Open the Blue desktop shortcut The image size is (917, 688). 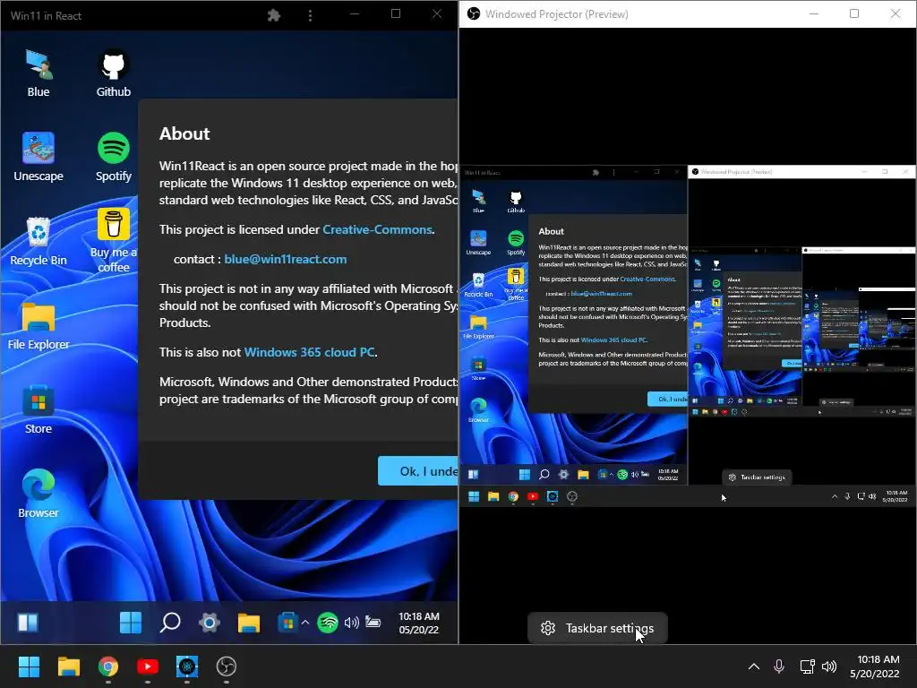[39, 73]
